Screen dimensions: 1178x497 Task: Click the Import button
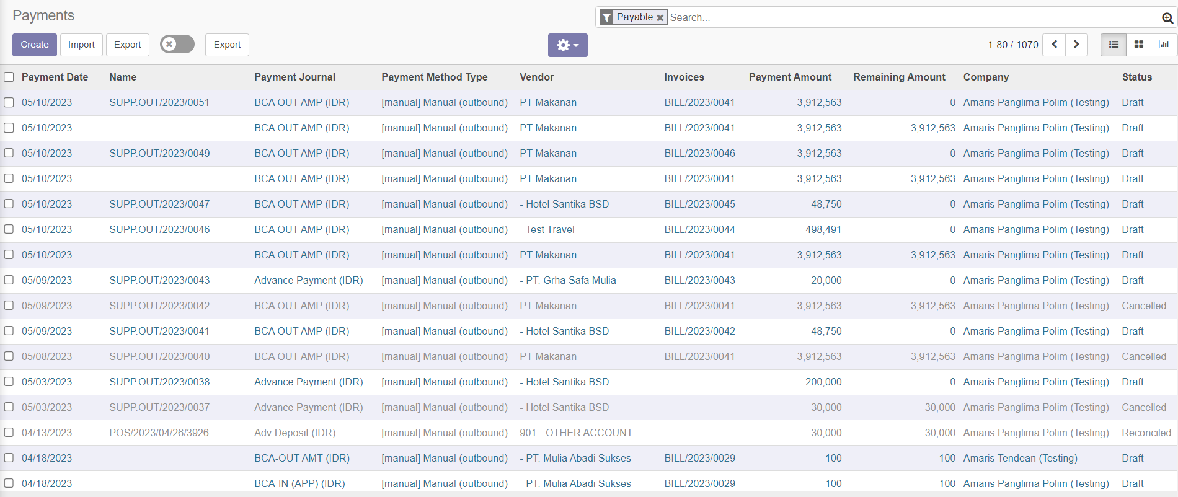(x=81, y=45)
